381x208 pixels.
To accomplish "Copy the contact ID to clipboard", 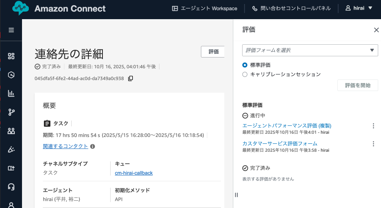I will pyautogui.click(x=130, y=78).
